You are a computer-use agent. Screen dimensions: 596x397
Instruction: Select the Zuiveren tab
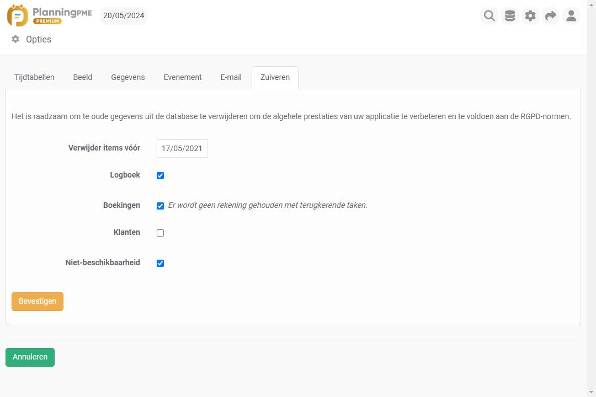pos(275,78)
